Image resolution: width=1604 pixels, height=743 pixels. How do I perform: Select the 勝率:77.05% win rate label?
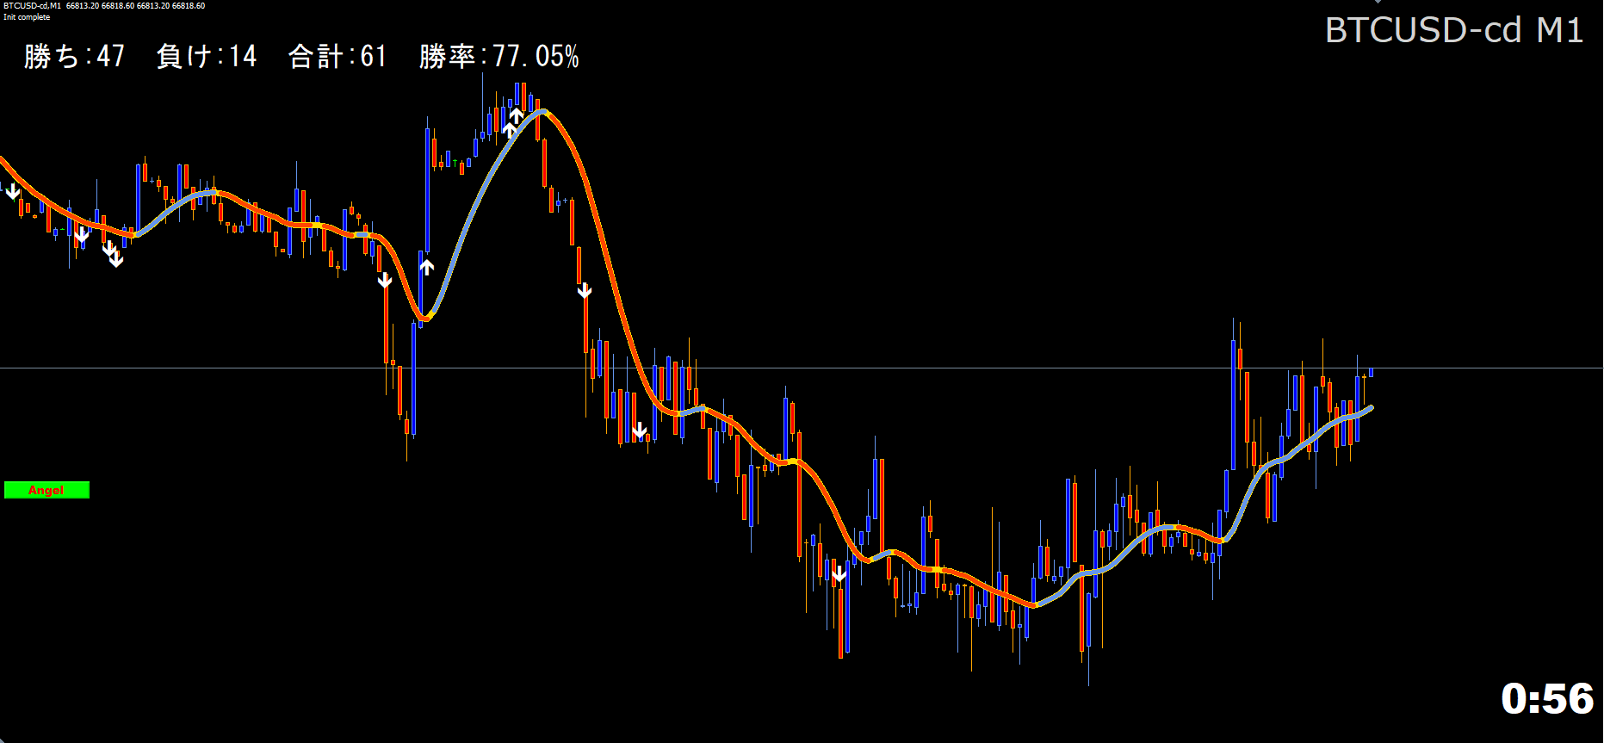coord(499,57)
